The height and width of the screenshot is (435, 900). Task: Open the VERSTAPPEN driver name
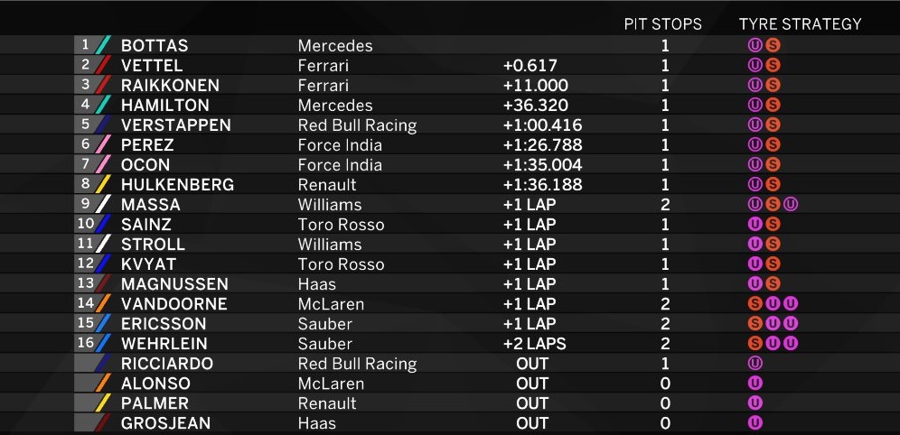176,125
